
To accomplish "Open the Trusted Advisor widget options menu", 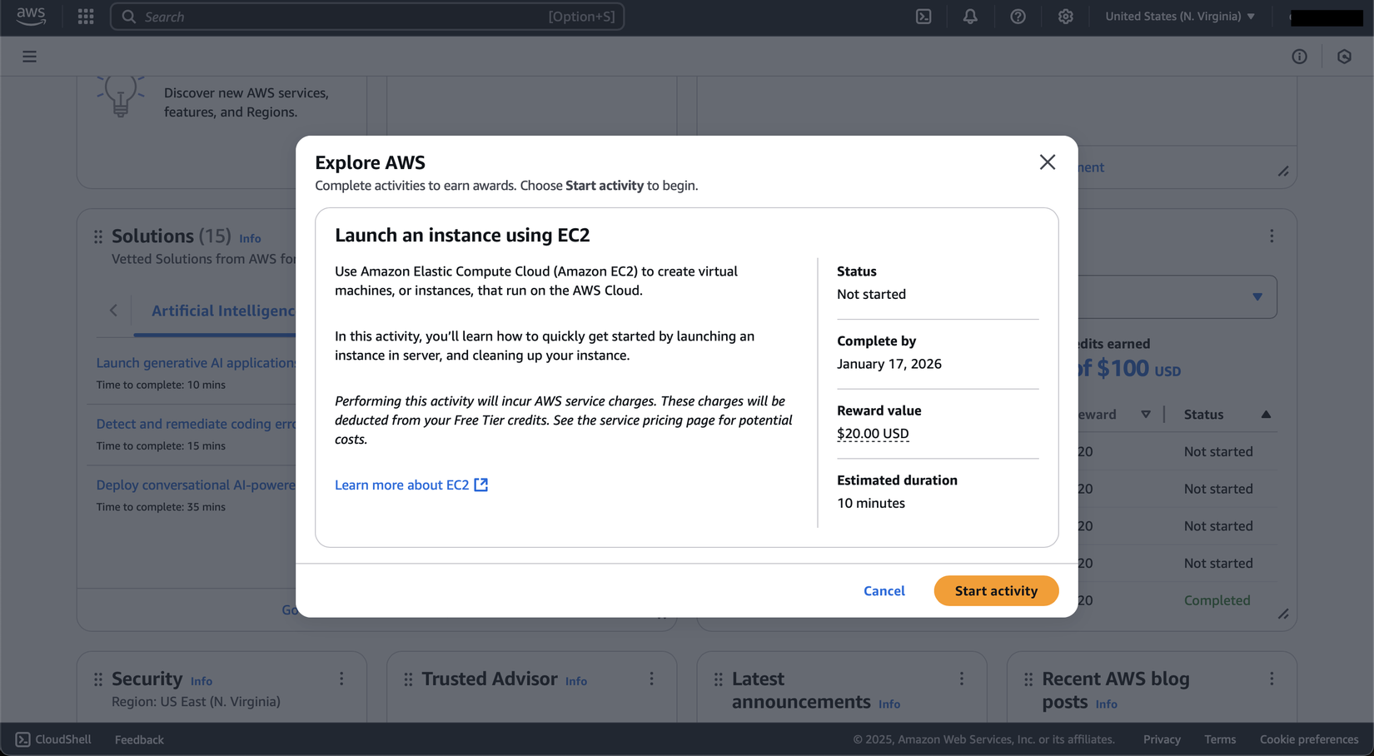I will point(652,679).
